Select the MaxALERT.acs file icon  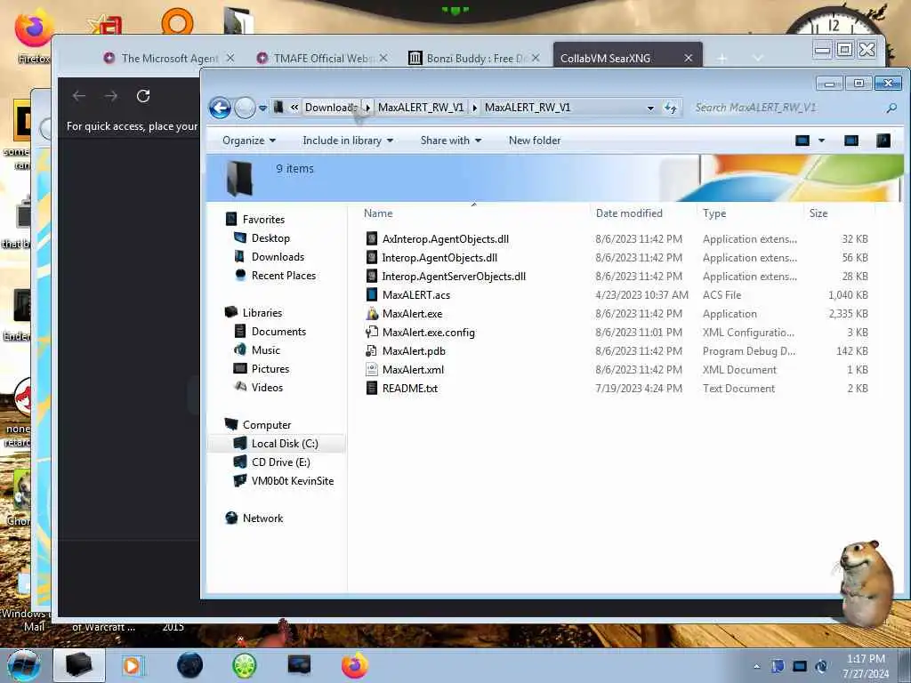pyautogui.click(x=372, y=294)
